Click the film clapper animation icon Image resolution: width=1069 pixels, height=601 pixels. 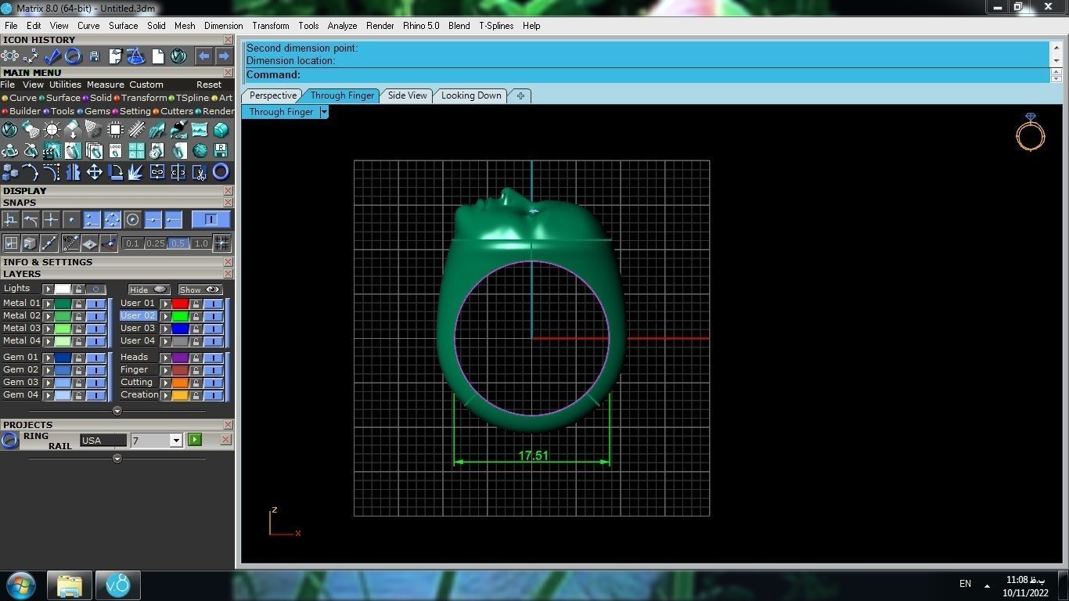pos(52,150)
